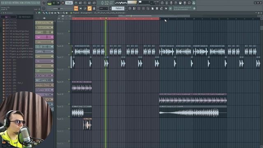Click the 0:32 time display

108,3
